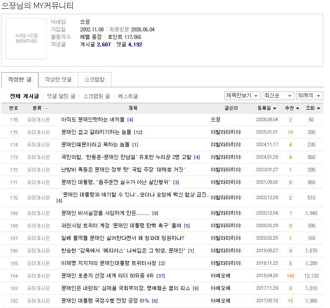Click the 글쓴이 column header
The image size is (330, 308).
231,108
